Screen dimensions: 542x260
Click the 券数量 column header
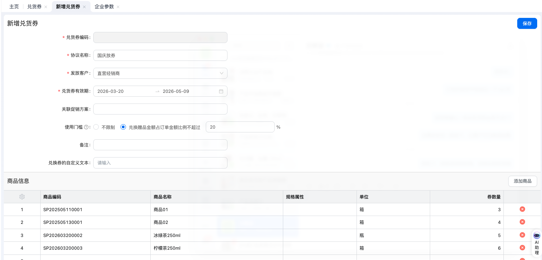click(467, 197)
